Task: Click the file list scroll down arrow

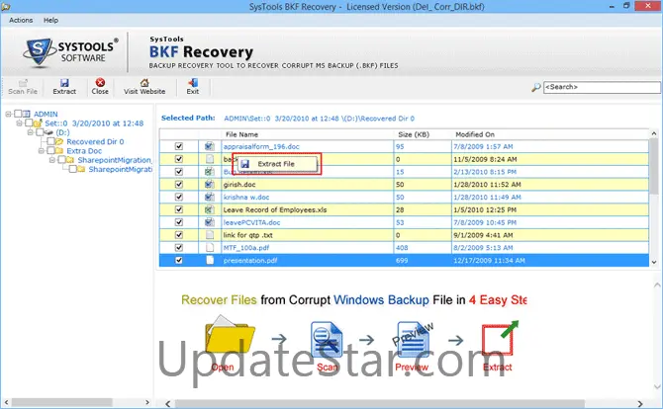Action: [x=654, y=262]
